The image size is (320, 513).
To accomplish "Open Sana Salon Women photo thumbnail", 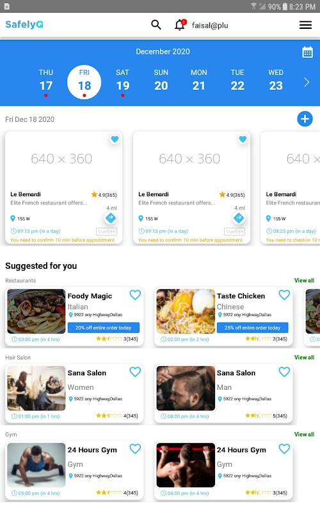I will 36,389.
